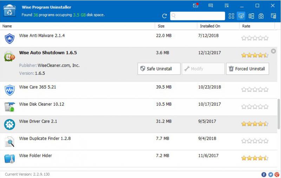Open the custom uninstall window-with-trash icon

pyautogui.click(x=273, y=16)
